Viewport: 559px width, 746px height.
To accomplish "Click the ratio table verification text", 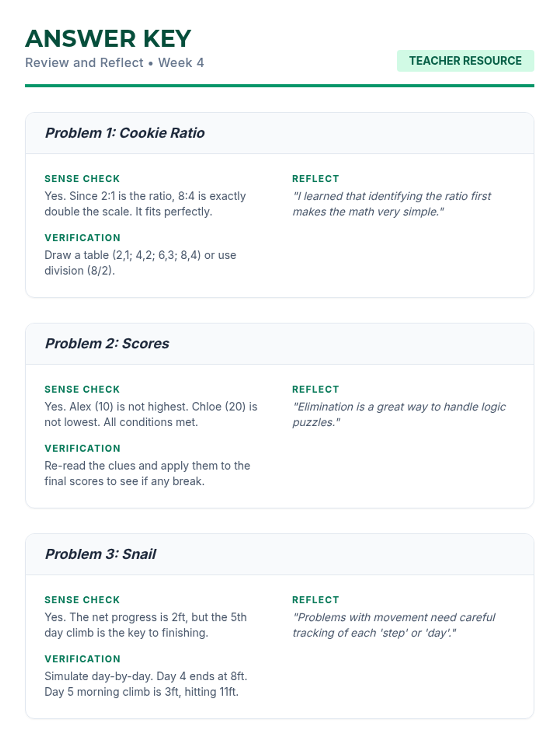I will (140, 263).
